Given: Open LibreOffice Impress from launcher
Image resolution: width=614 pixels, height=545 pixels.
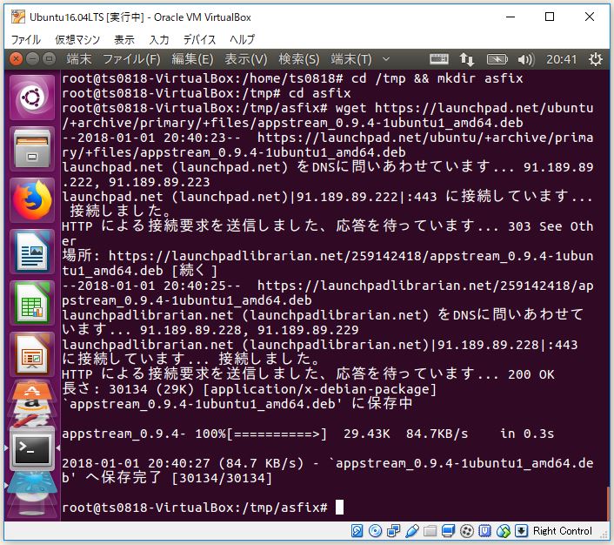Looking at the screenshot, I should [x=32, y=355].
